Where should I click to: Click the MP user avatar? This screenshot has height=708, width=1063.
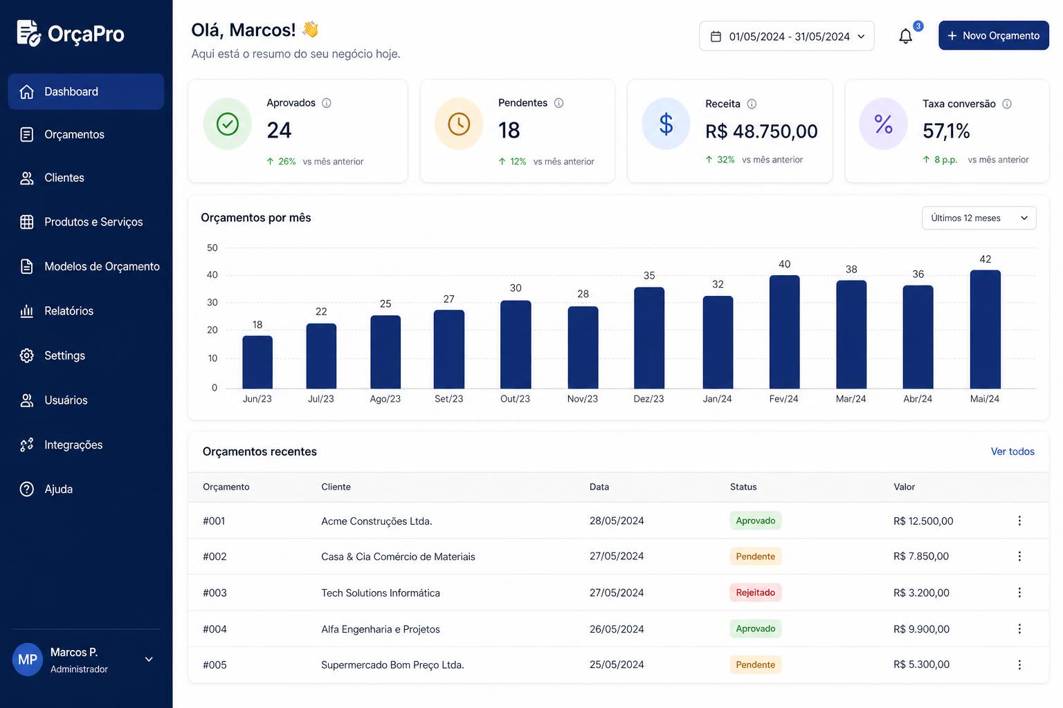click(x=28, y=660)
